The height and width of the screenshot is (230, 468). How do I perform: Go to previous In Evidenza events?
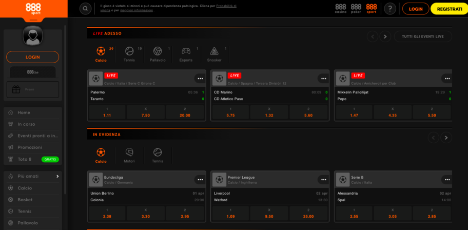(x=434, y=138)
